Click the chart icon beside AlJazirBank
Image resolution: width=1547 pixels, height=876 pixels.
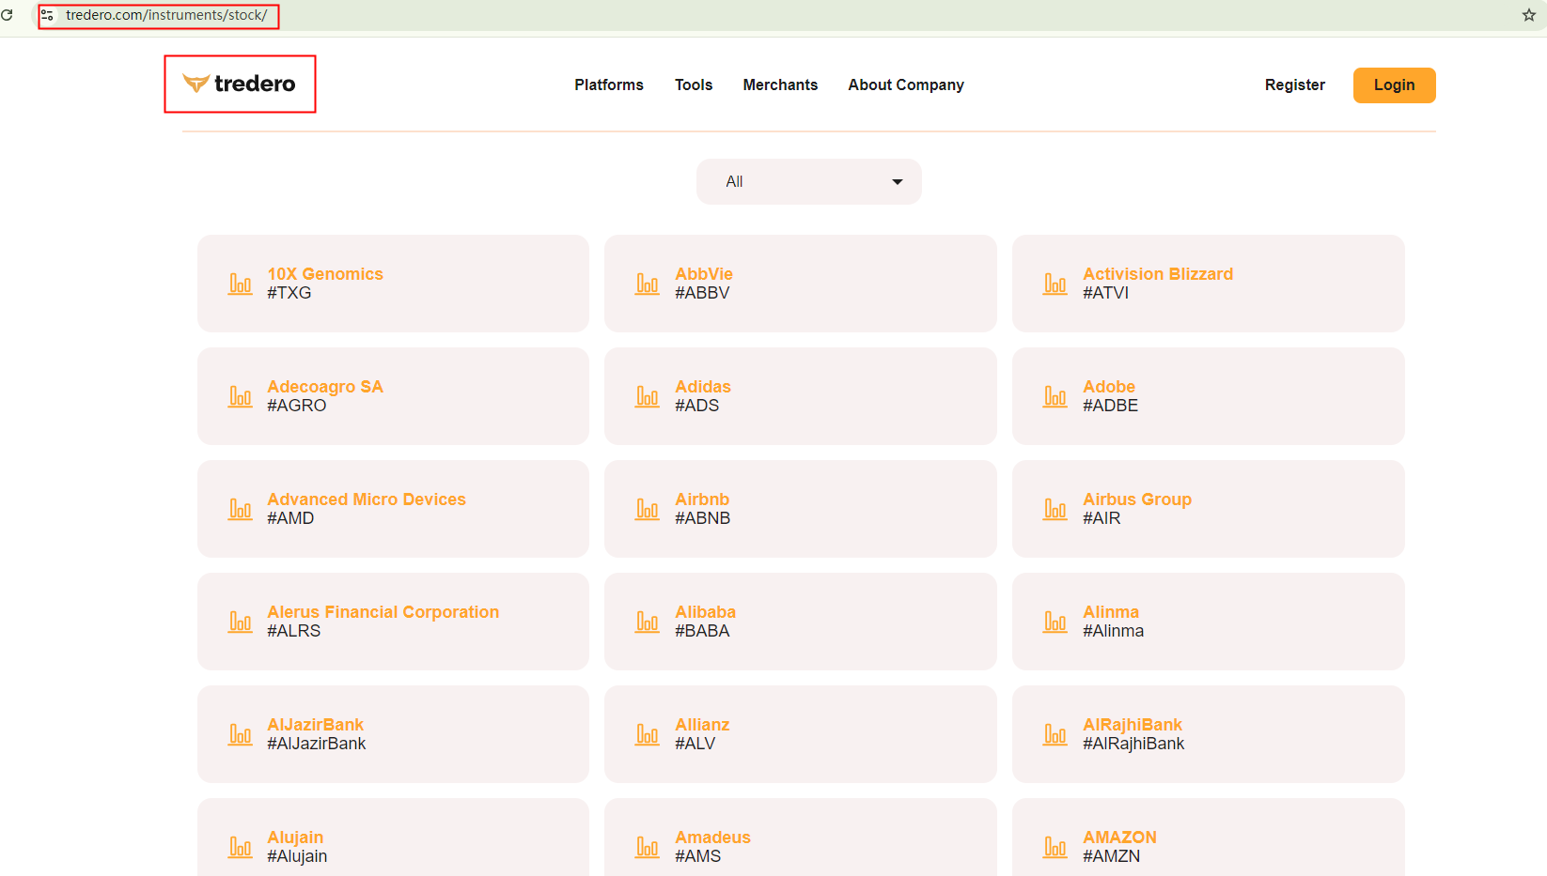click(x=241, y=734)
